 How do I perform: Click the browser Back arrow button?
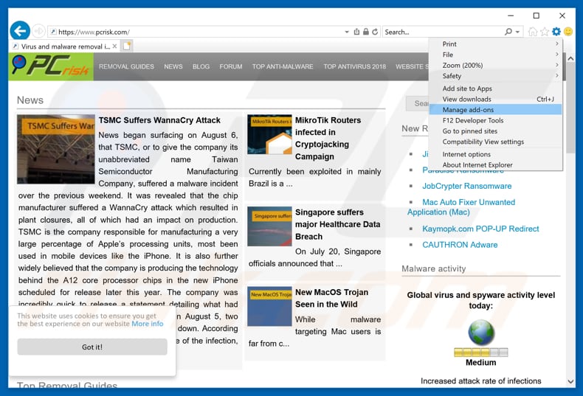20,31
